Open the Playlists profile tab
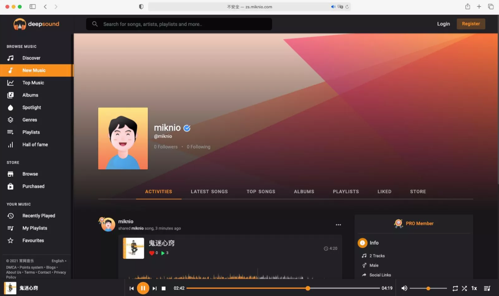Screen dimensions: 499x296 (346, 192)
